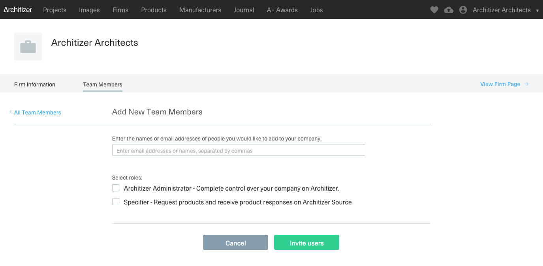The width and height of the screenshot is (543, 266).
Task: Switch to Firm Information tab
Action: pyautogui.click(x=35, y=84)
